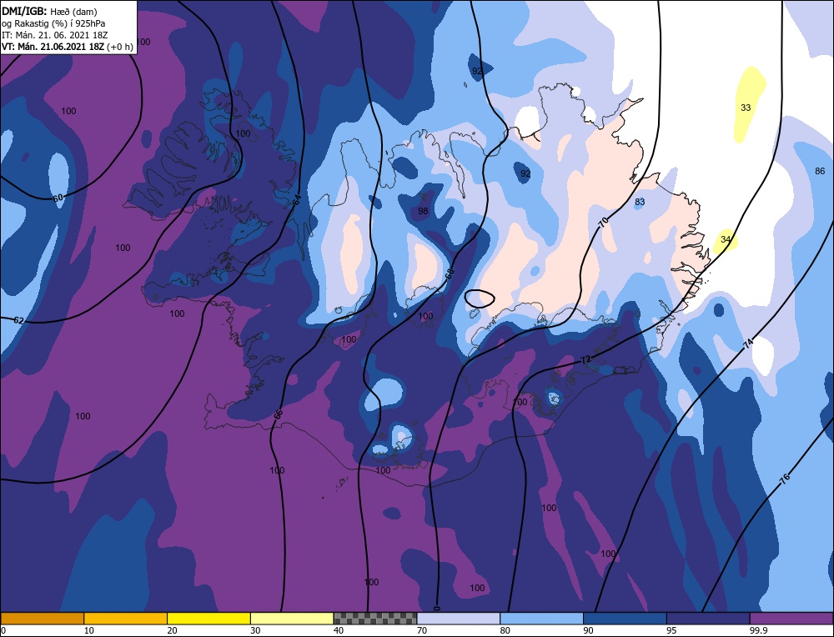The width and height of the screenshot is (834, 637).
Task: Click the '33' humidity value on yellow patch
Action: (746, 108)
